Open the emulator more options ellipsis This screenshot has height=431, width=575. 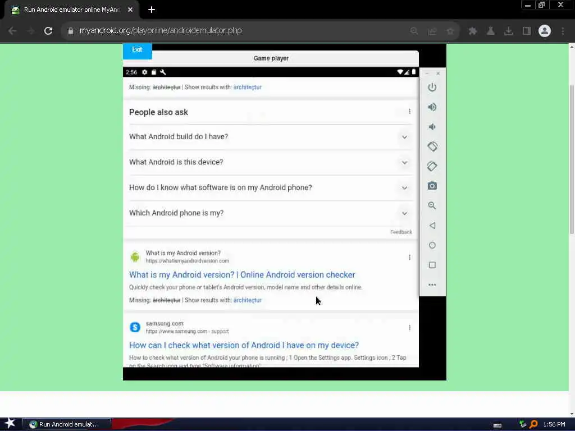(x=432, y=285)
